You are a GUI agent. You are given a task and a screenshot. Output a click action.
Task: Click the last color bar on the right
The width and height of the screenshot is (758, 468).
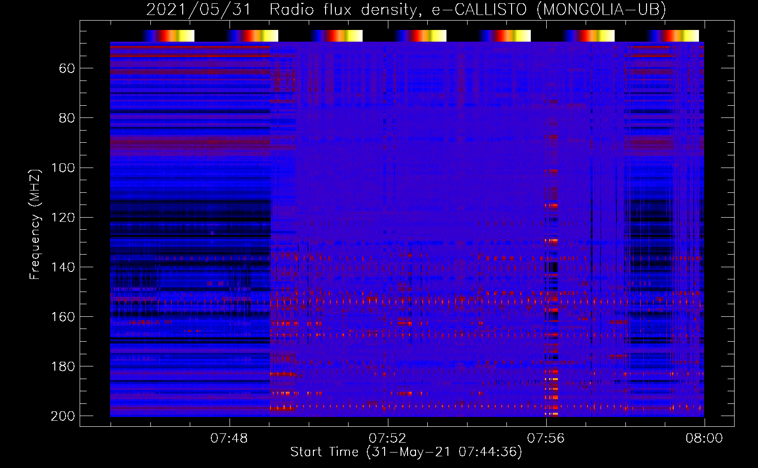coord(673,36)
